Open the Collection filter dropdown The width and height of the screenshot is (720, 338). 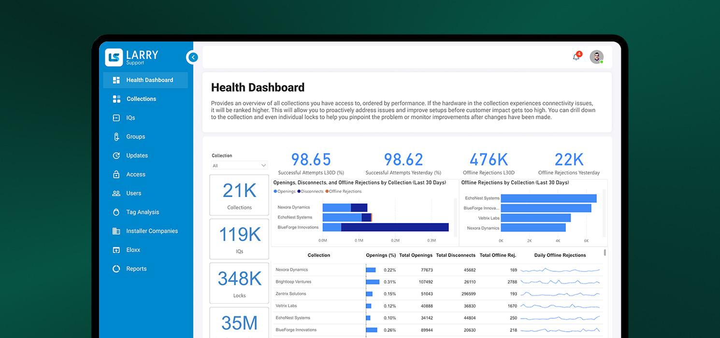point(239,166)
